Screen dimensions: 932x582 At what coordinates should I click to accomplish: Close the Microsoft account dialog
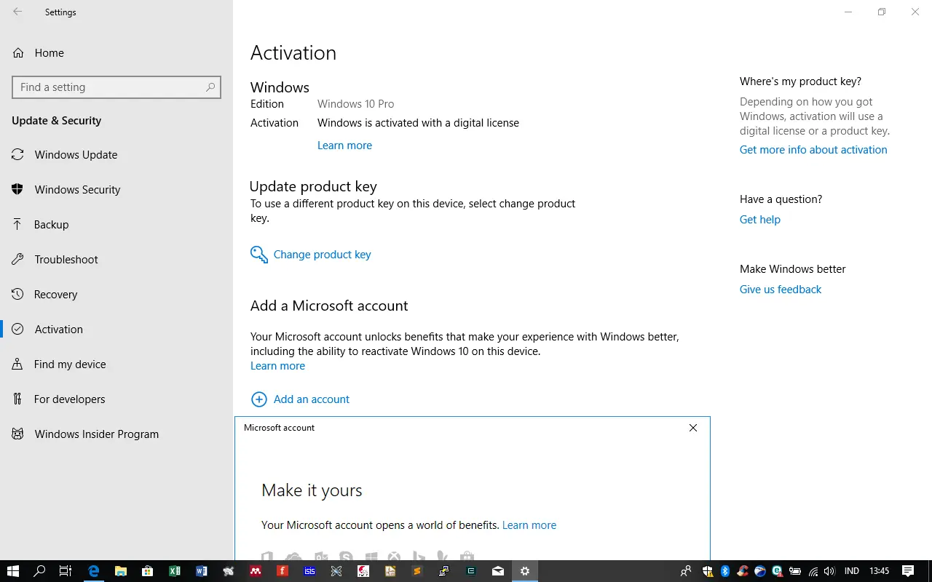click(x=693, y=428)
